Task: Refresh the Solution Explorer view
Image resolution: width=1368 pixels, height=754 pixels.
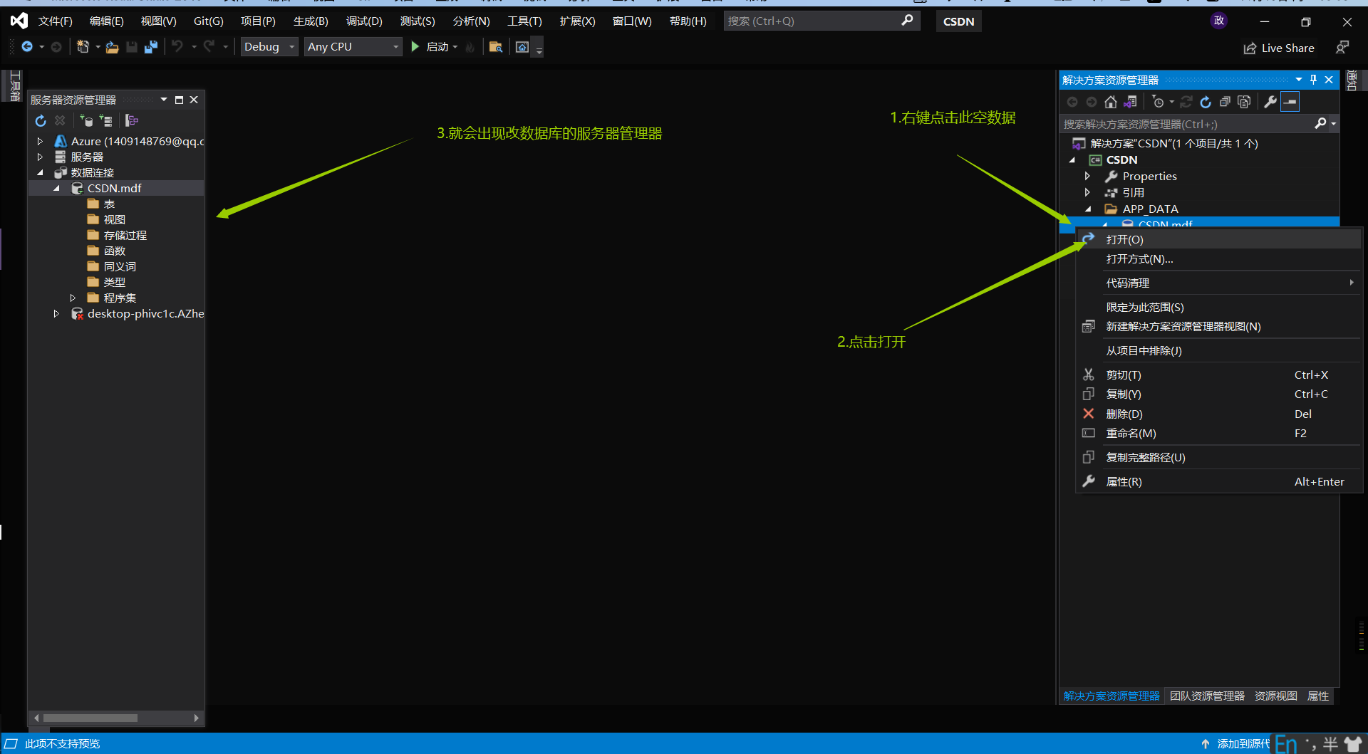Action: click(x=1205, y=102)
